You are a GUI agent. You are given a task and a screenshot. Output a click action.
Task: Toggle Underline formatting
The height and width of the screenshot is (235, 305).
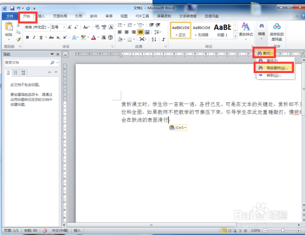pyautogui.click(x=41, y=38)
